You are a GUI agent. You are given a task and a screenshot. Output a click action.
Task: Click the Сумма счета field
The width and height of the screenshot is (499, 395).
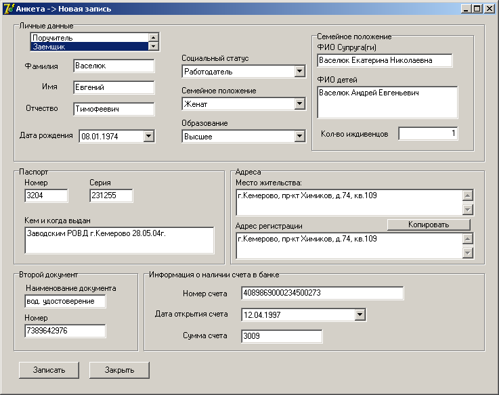(282, 336)
